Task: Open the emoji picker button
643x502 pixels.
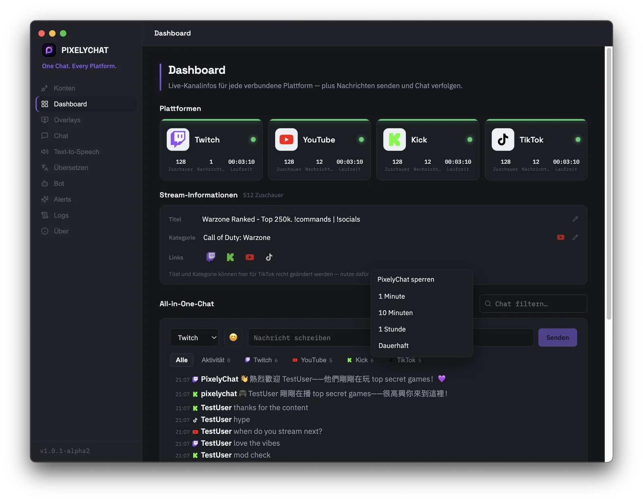Action: click(x=233, y=337)
